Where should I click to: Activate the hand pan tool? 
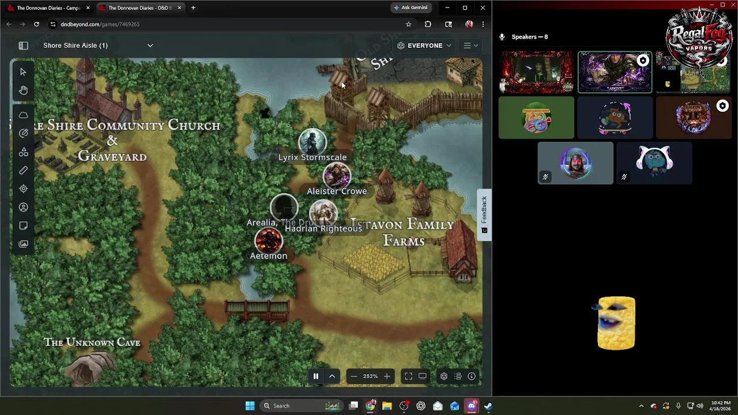pos(23,90)
